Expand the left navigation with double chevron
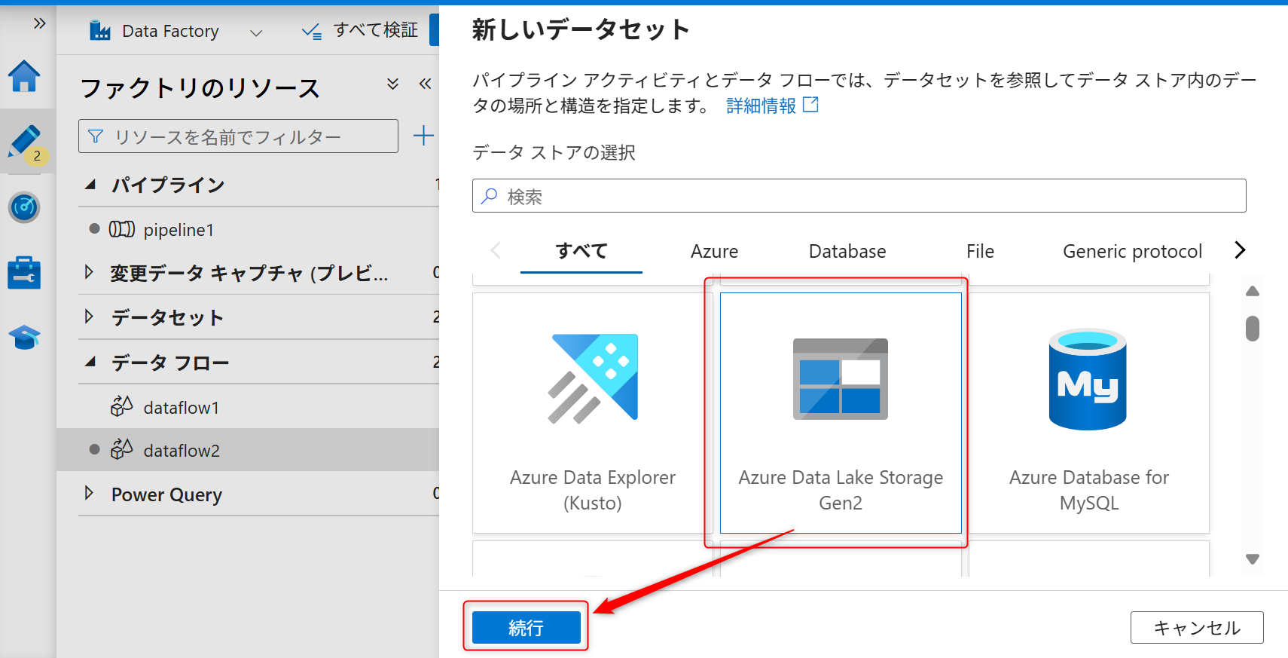 (39, 23)
